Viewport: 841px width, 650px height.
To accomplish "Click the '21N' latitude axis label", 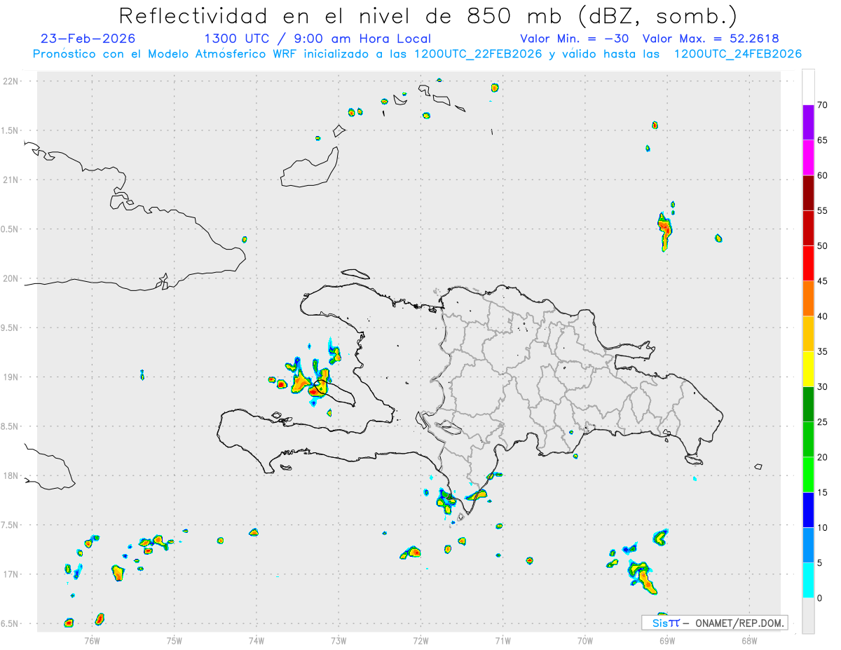I will point(12,180).
